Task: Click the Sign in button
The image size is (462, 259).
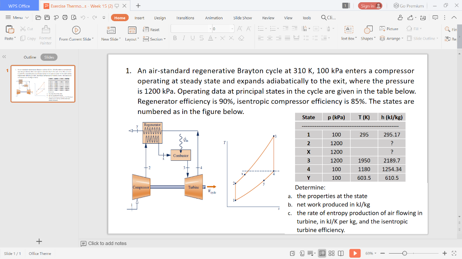Action: point(370,6)
